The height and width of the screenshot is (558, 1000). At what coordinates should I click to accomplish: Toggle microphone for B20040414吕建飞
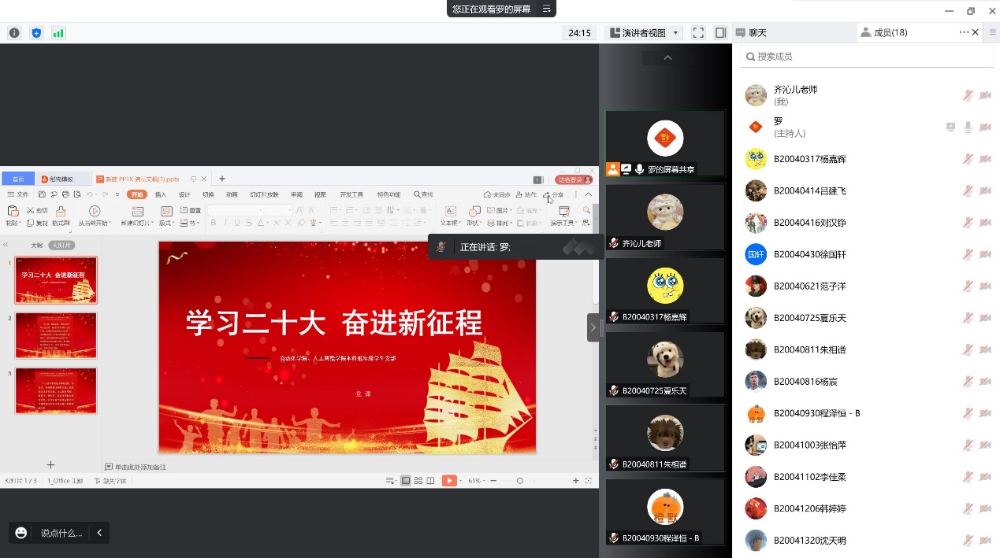click(968, 190)
